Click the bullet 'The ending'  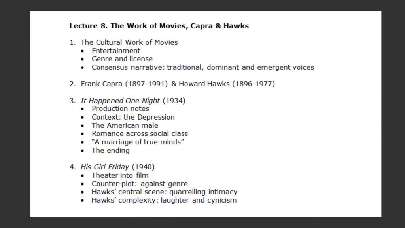pos(111,150)
